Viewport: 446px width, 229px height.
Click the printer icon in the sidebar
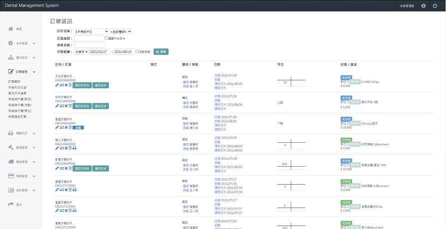click(11, 133)
